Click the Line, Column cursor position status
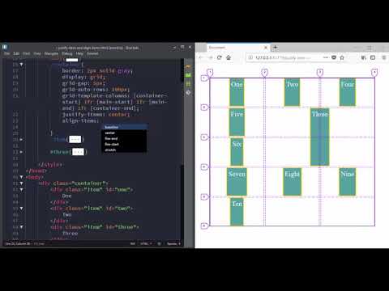 [x=18, y=243]
